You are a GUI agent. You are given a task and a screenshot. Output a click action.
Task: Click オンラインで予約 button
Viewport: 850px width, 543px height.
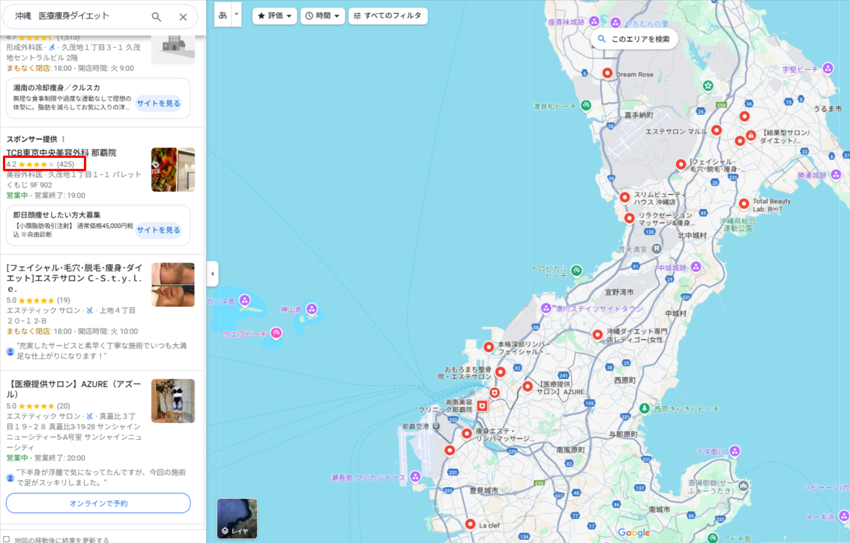coord(98,503)
